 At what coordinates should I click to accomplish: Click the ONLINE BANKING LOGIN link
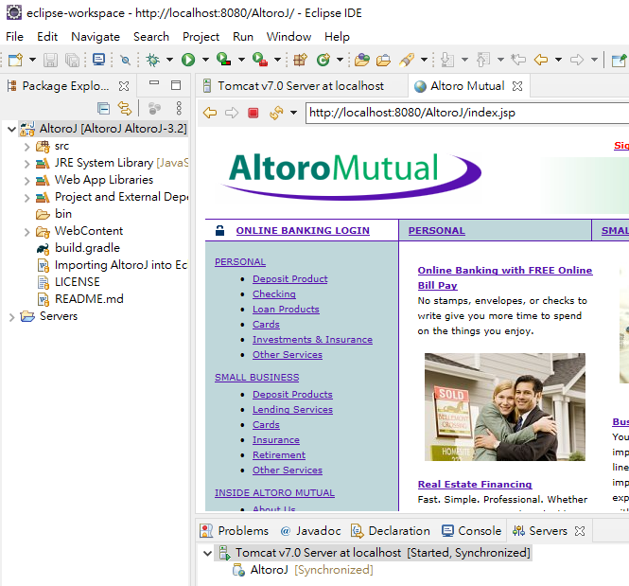pyautogui.click(x=303, y=230)
